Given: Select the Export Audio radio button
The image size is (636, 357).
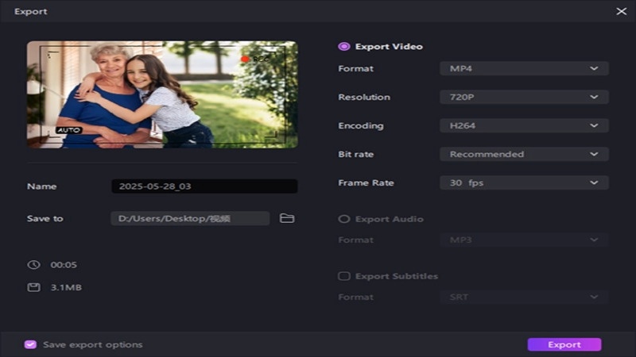Looking at the screenshot, I should (x=344, y=219).
